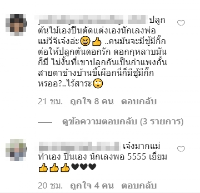The height and width of the screenshot is (193, 200).
Task: View who liked via ถูกใจ 8 คน
Action: point(92,102)
